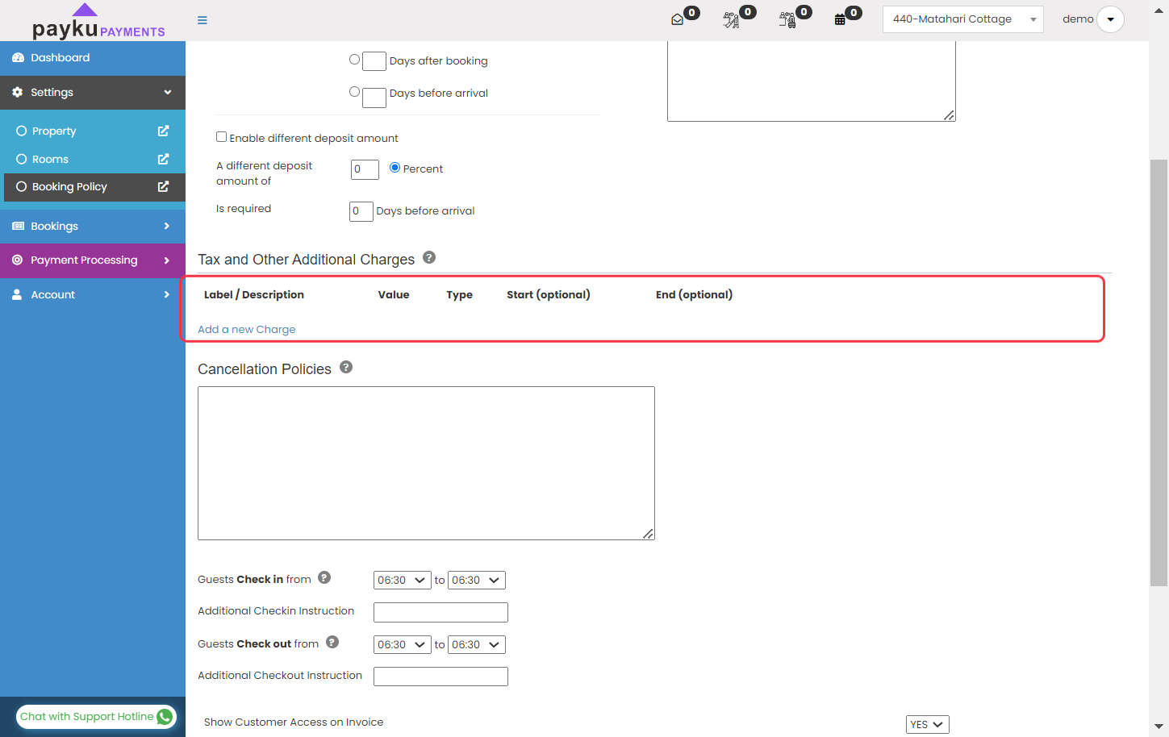This screenshot has height=737, width=1169.
Task: Expand the Payment Processing submenu chevron
Action: point(167,260)
